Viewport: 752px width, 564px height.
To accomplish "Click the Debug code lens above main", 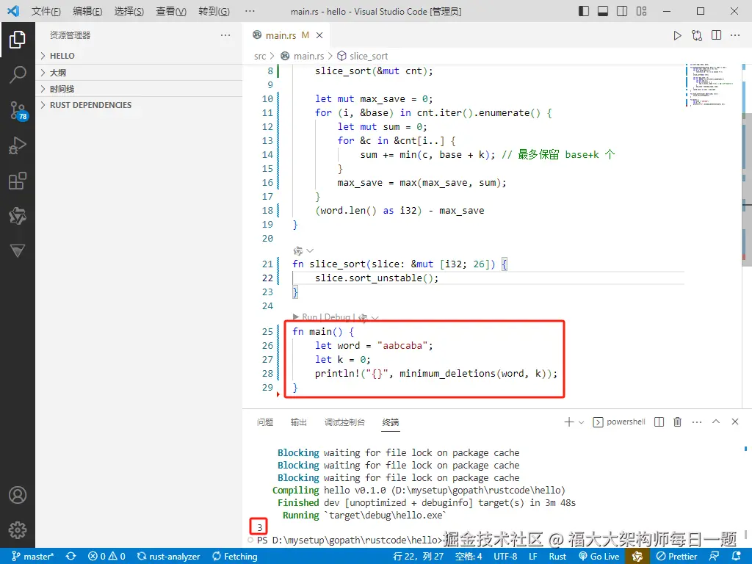I will [x=337, y=317].
